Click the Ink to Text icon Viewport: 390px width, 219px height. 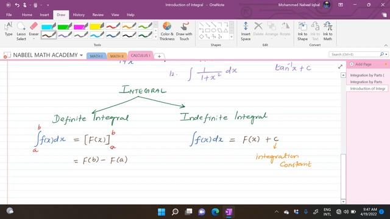click(x=315, y=31)
